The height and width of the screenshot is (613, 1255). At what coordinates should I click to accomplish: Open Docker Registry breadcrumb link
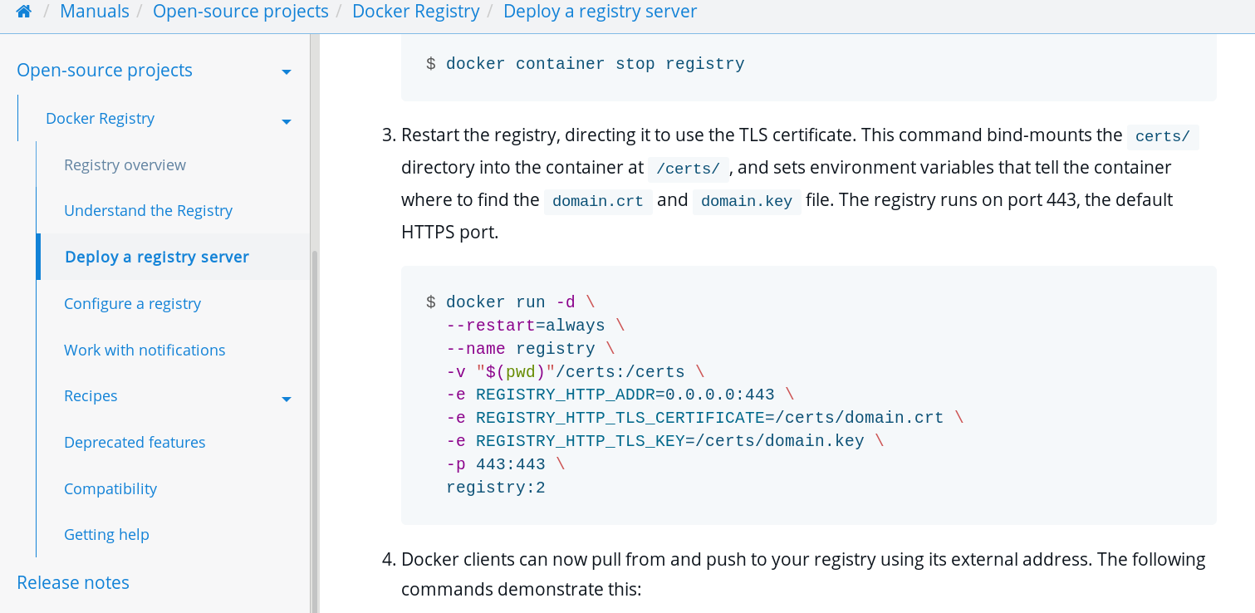416,12
